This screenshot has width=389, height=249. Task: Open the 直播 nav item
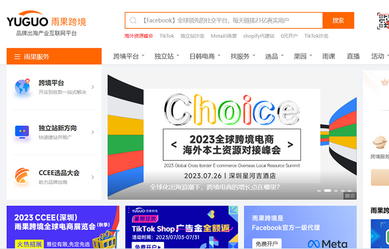pyautogui.click(x=353, y=56)
